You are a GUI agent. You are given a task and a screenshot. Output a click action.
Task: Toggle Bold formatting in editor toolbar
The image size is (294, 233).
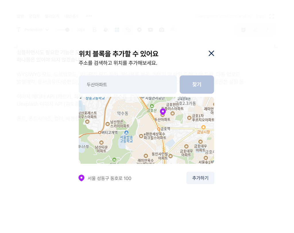(94, 30)
